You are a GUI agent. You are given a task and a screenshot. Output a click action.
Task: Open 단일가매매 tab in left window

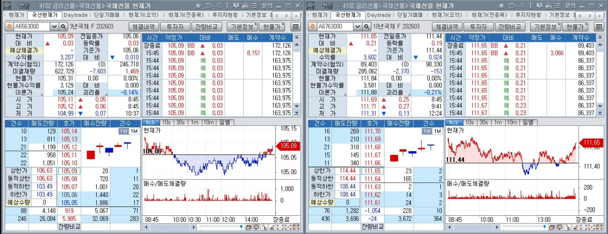click(106, 15)
